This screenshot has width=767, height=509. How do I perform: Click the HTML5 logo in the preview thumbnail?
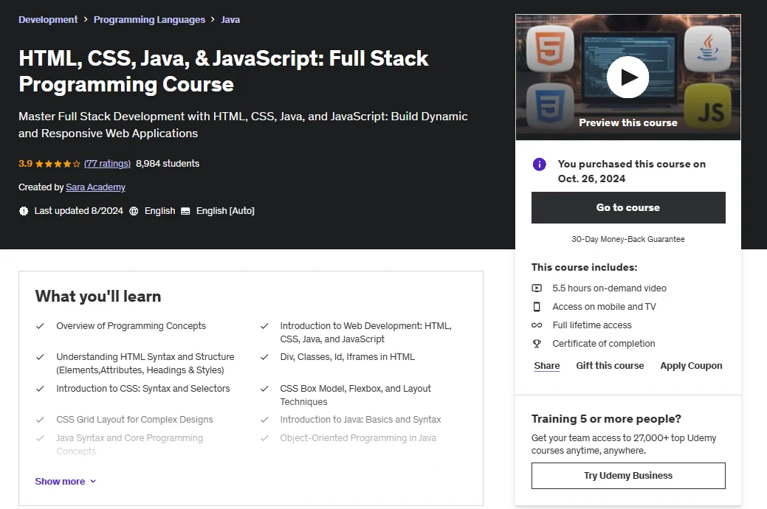(x=550, y=49)
